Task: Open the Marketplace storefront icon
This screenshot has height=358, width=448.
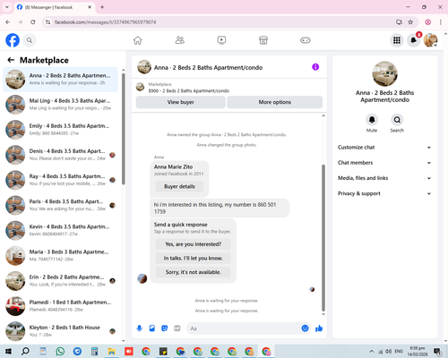Action: click(263, 40)
